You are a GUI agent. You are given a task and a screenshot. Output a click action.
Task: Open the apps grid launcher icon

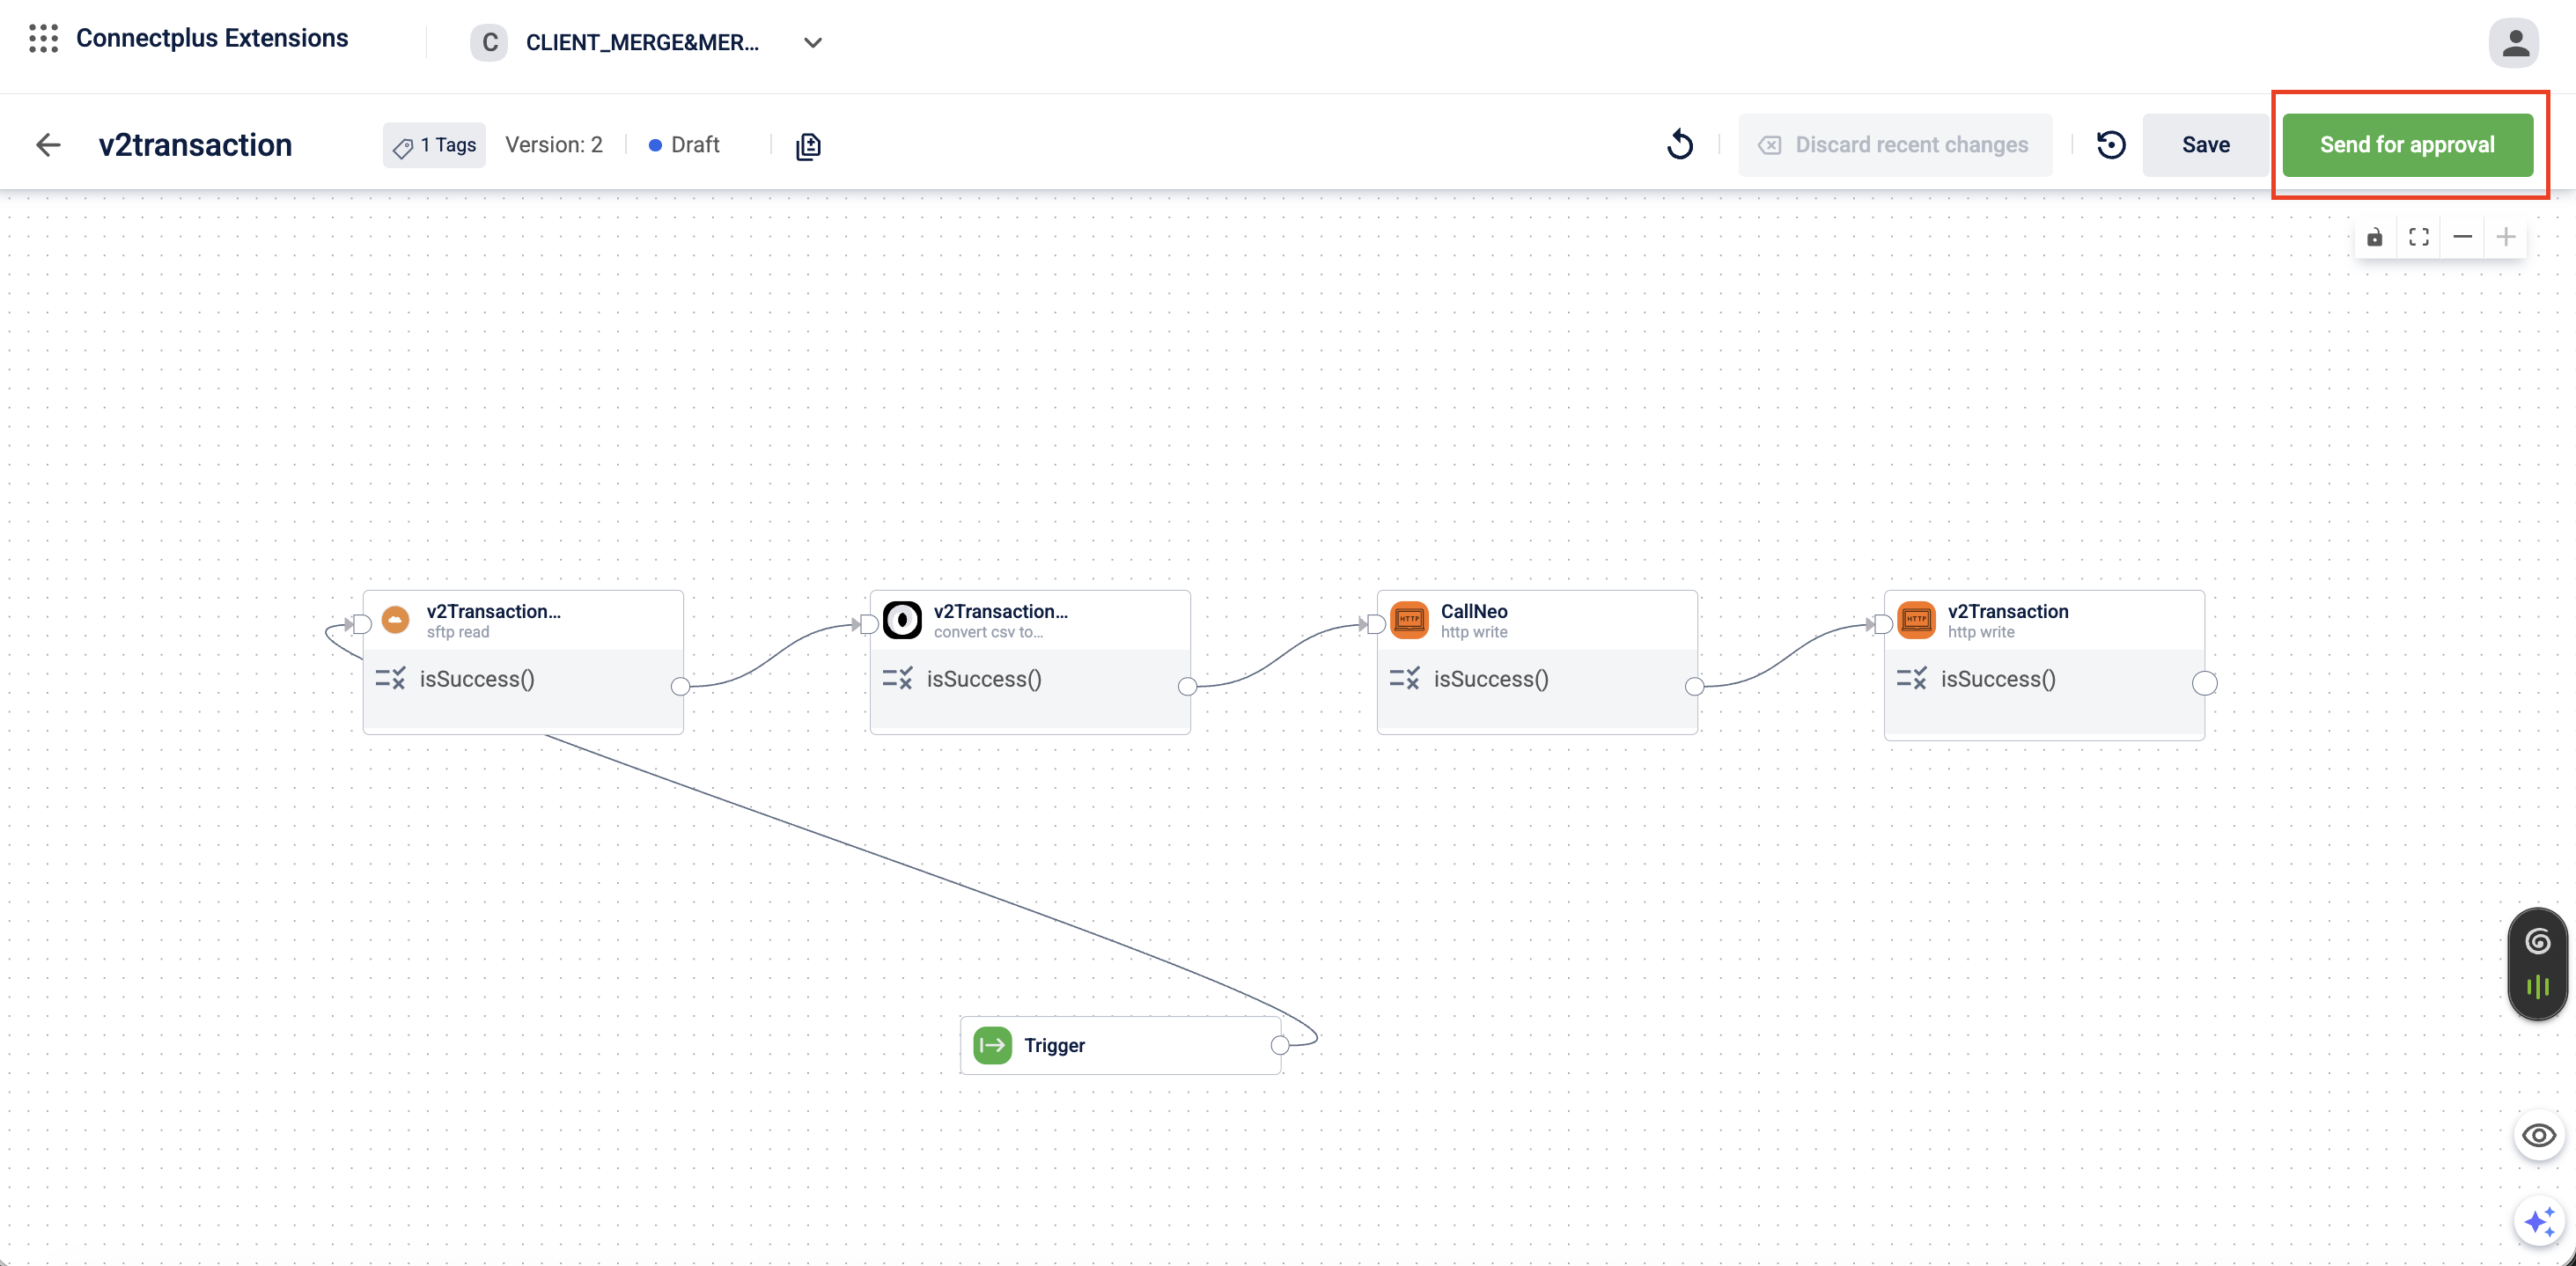43,39
